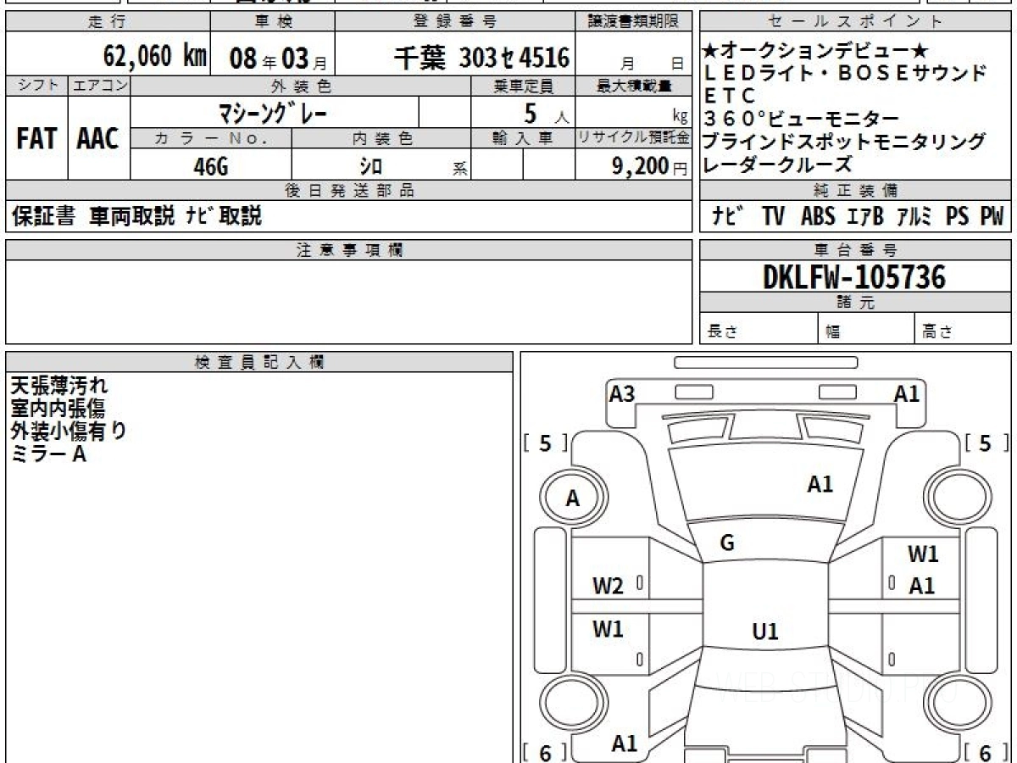Select the 長さ dimension field
The image size is (1017, 763).
tap(759, 330)
